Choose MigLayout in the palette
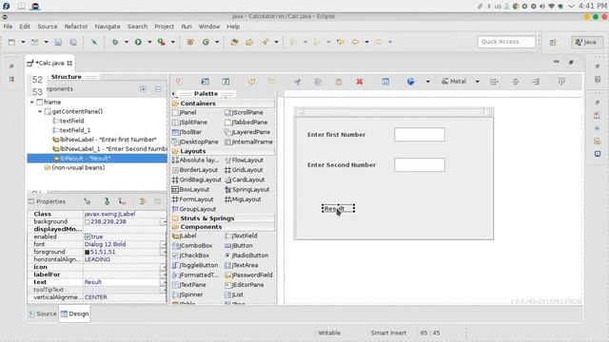Viewport: 609px width, 342px height. pyautogui.click(x=243, y=199)
